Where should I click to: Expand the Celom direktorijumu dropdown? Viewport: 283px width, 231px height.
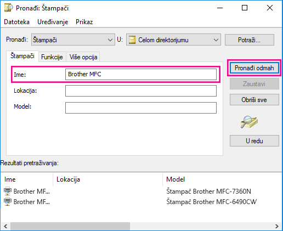pos(173,40)
